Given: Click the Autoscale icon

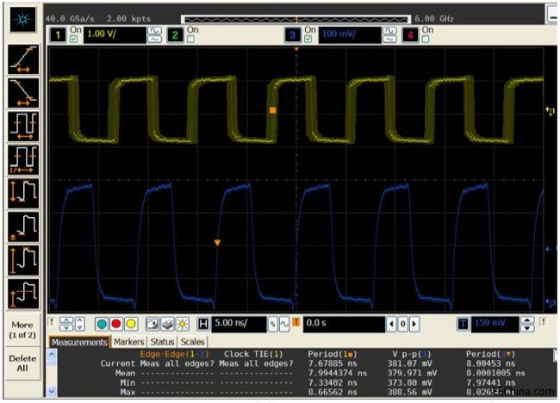Looking at the screenshot, I should pyautogui.click(x=152, y=324).
